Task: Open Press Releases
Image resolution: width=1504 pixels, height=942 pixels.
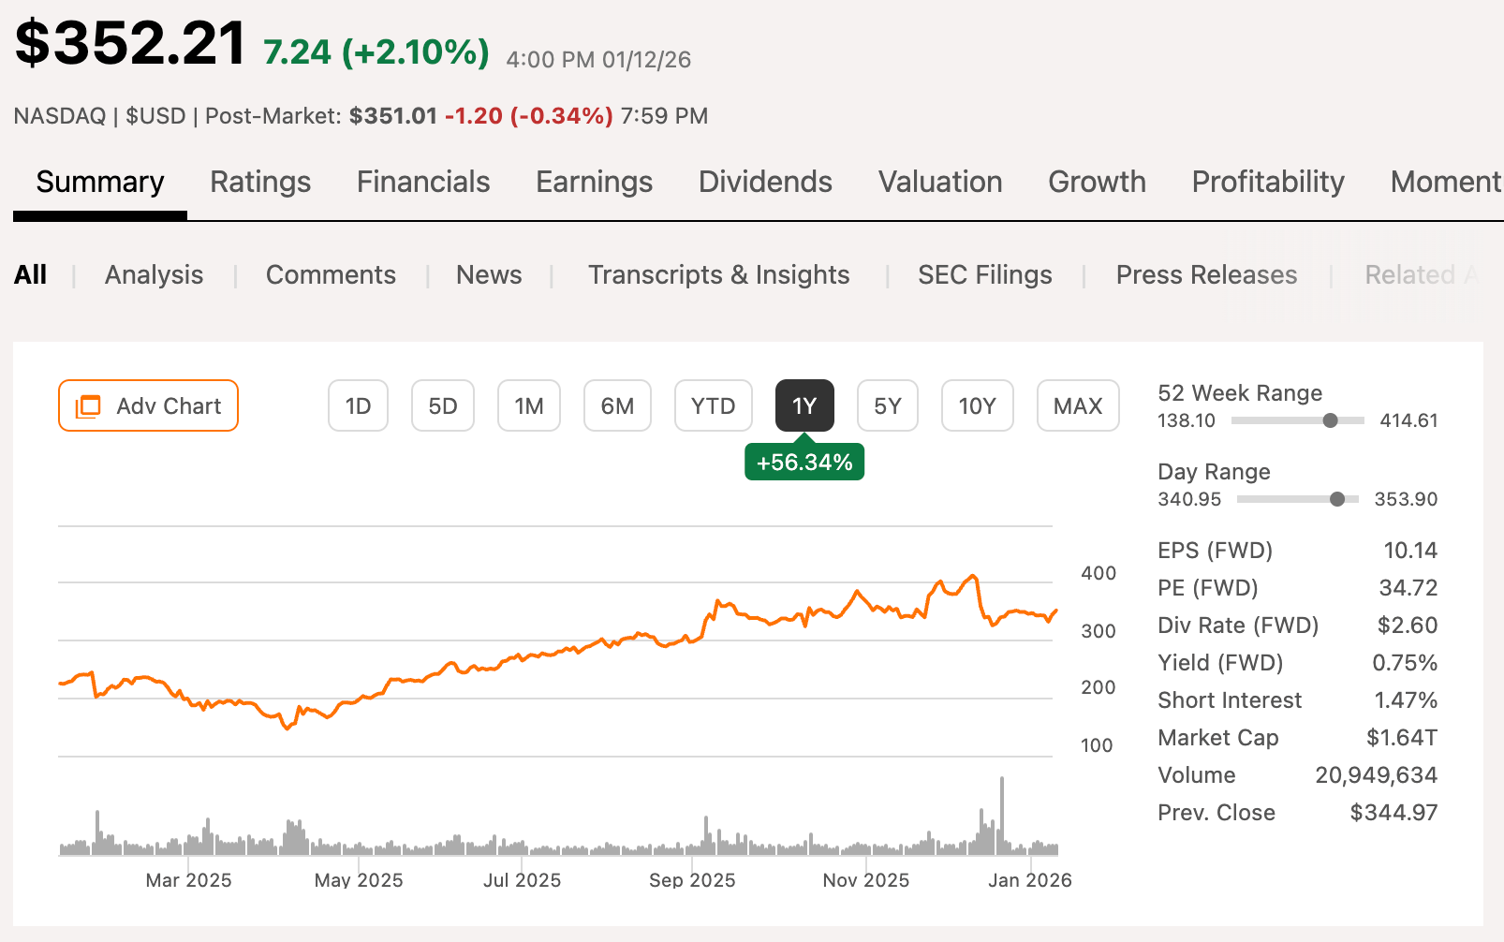Action: point(1206,274)
